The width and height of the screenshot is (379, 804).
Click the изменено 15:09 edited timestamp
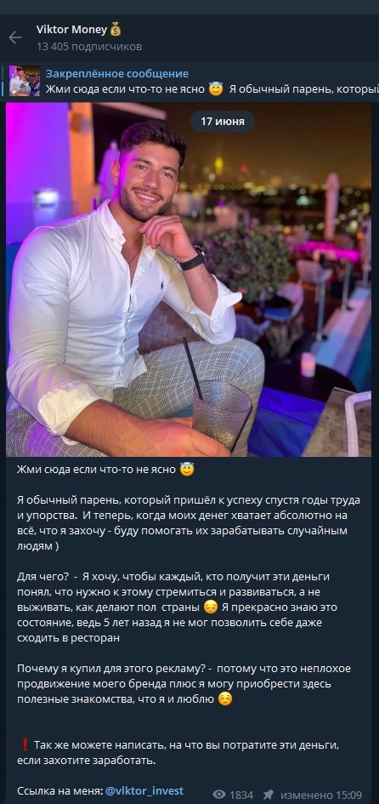(x=321, y=795)
